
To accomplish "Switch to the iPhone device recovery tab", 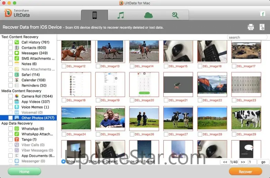I will [x=94, y=15].
